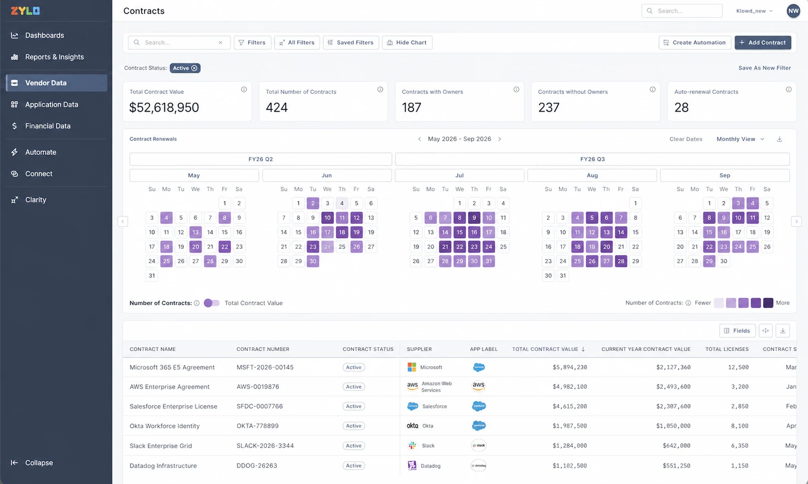This screenshot has height=484, width=808.
Task: Open Saved Filters
Action: click(351, 42)
